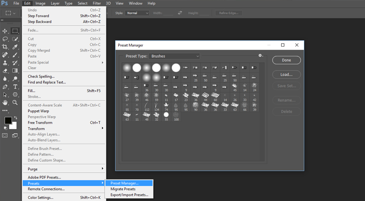Expand the Transform submenu
The height and width of the screenshot is (201, 365).
65,129
